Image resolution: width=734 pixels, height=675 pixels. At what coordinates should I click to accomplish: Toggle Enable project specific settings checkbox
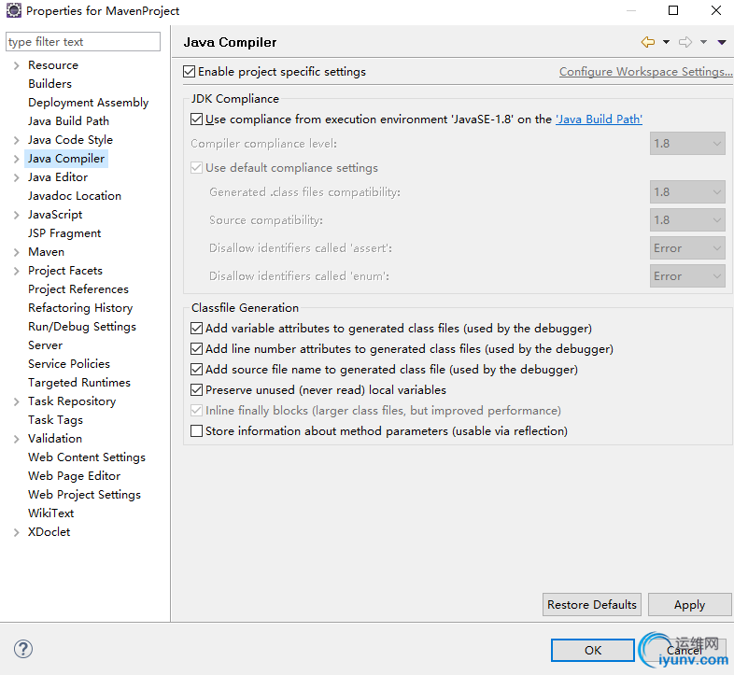190,72
